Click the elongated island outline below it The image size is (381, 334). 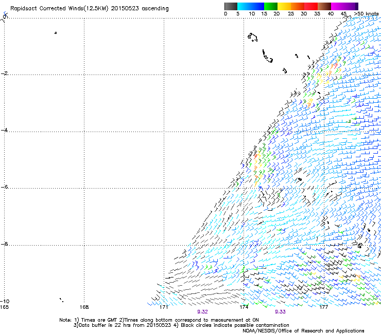click(267, 56)
